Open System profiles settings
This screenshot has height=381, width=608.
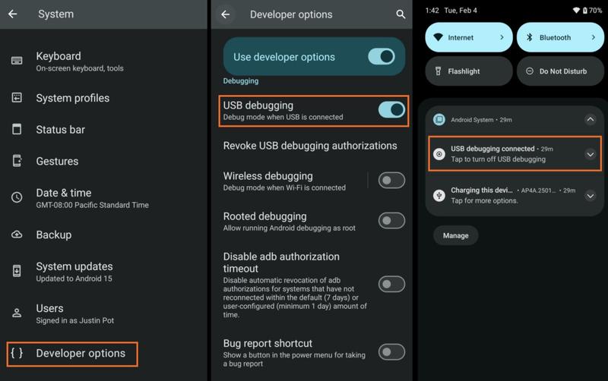73,98
